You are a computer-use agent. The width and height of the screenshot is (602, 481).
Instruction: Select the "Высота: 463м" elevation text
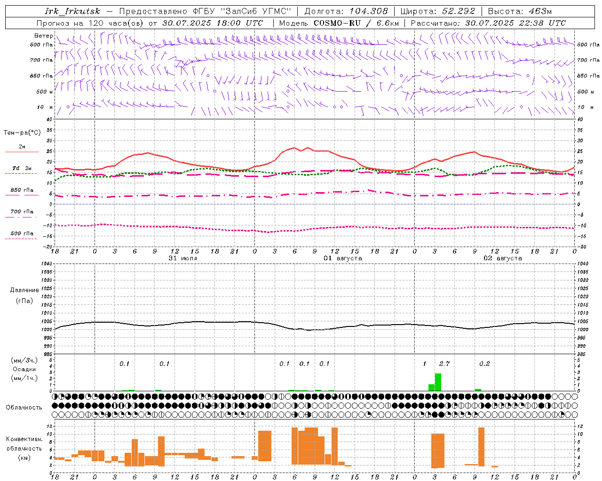pyautogui.click(x=520, y=11)
